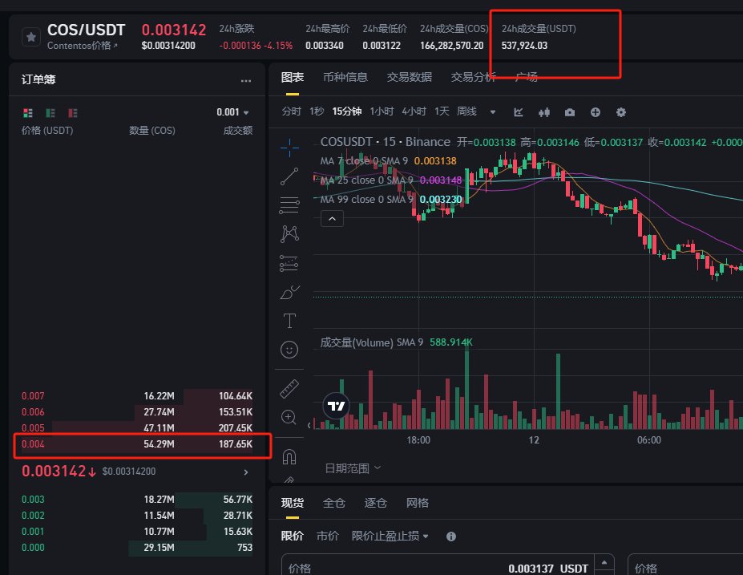Increase price with the stepper up arrow
743x575 pixels.
(604, 562)
